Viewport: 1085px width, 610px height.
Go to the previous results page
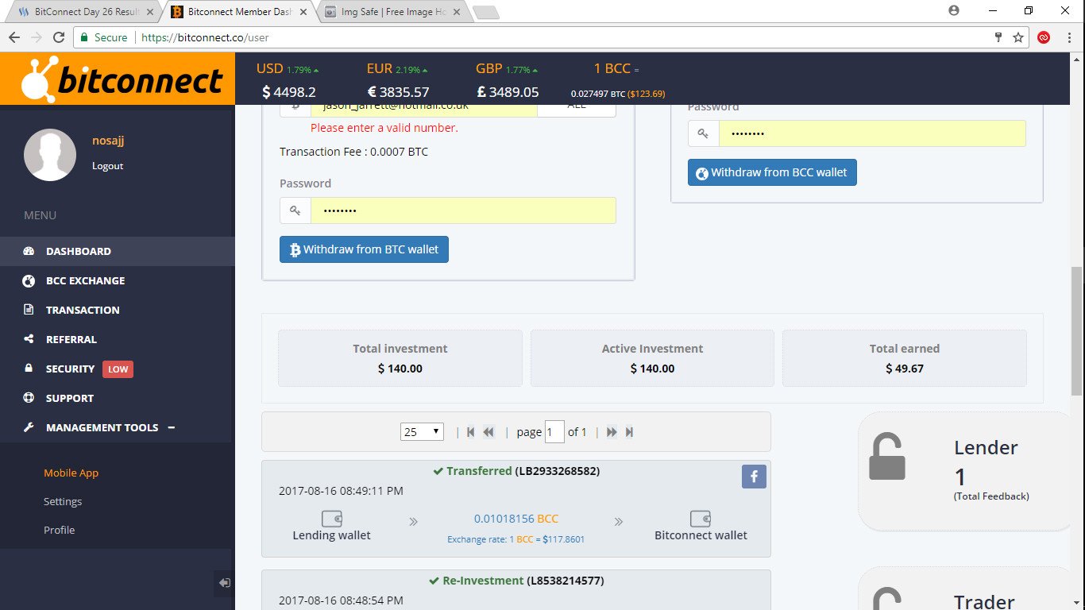tap(488, 432)
